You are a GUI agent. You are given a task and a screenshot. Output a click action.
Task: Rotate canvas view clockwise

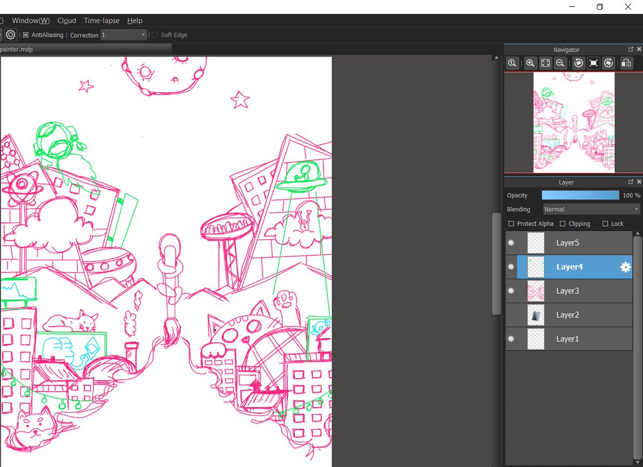tap(609, 63)
